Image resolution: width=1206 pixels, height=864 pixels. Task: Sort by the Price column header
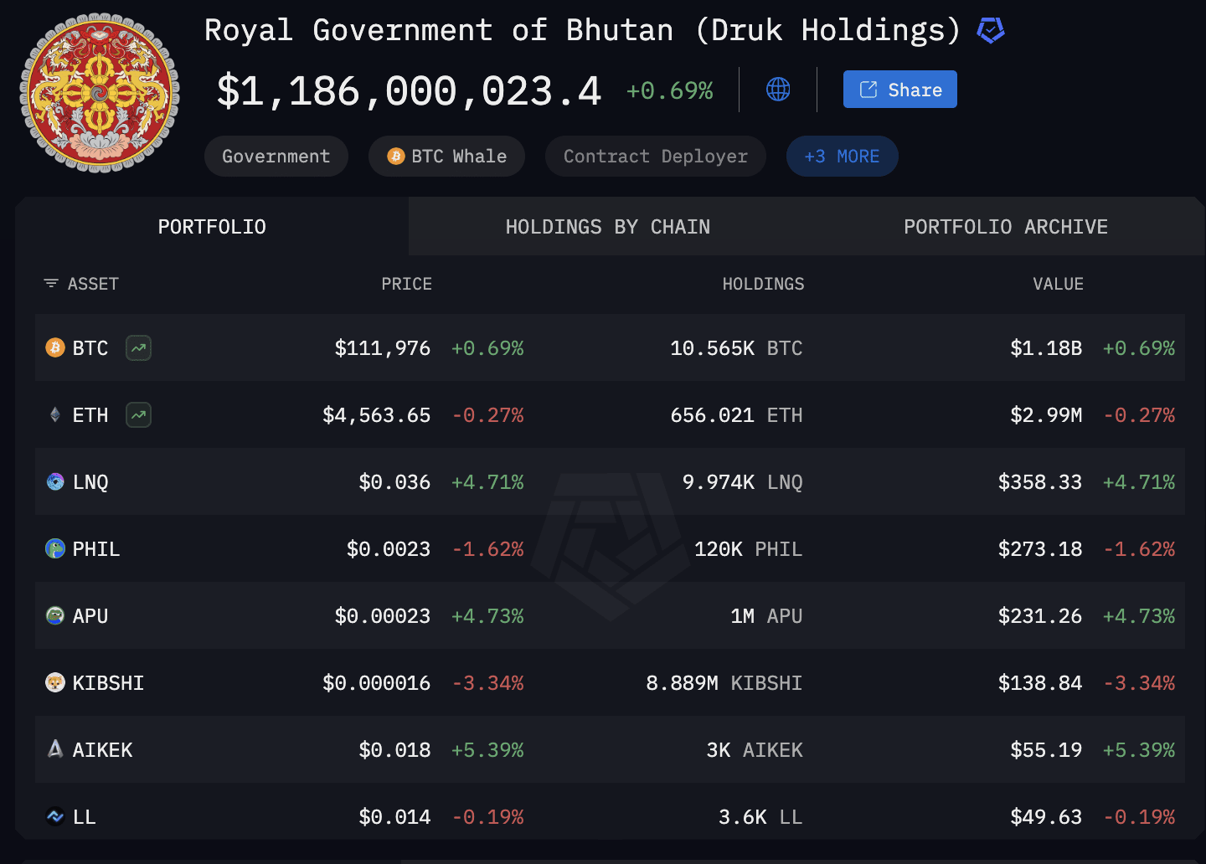(407, 284)
